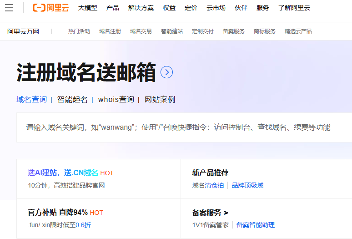Open the 权益 menu
Viewport: 352px width, 239px height.
click(169, 8)
